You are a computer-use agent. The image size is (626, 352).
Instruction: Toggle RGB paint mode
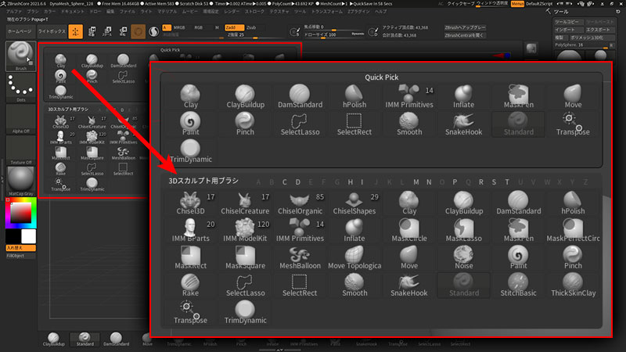(x=198, y=27)
